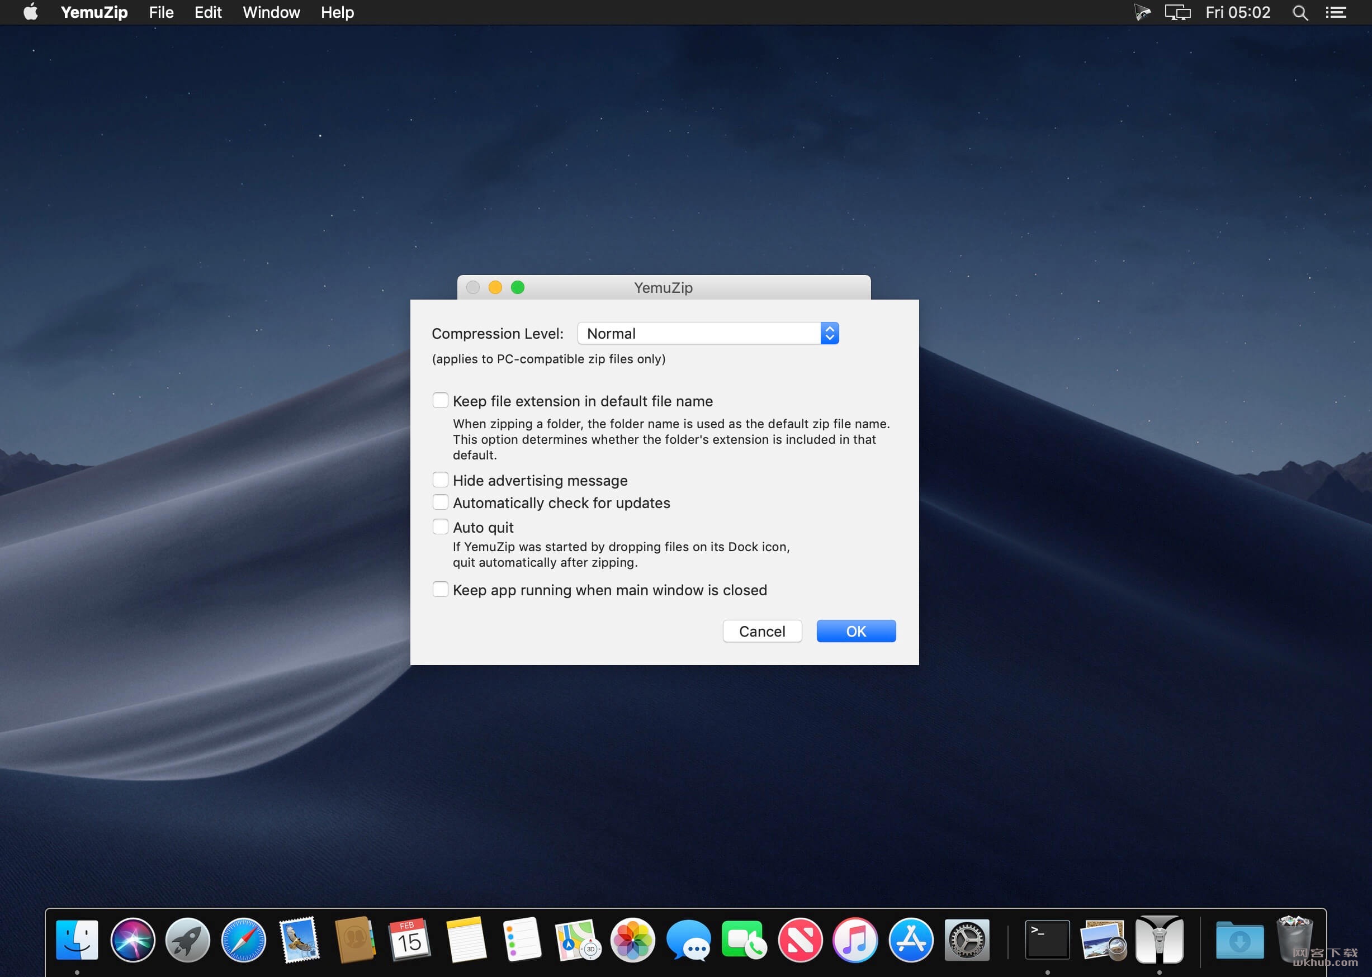The height and width of the screenshot is (977, 1372).
Task: Click the screen sharing display menu icon
Action: pyautogui.click(x=1177, y=13)
